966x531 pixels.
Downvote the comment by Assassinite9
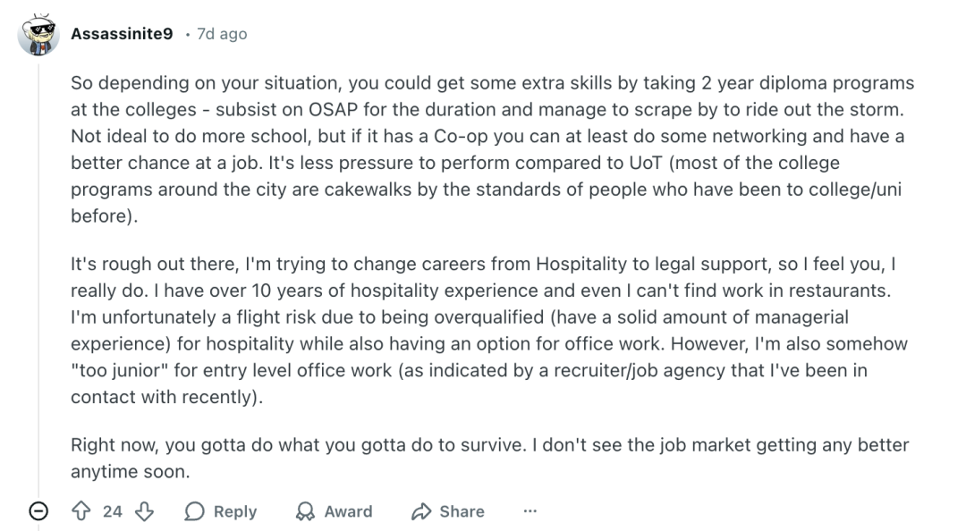coord(144,511)
